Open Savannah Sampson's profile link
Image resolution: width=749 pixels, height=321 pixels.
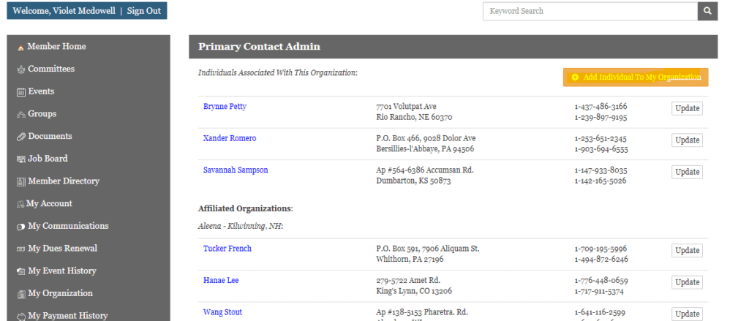235,170
